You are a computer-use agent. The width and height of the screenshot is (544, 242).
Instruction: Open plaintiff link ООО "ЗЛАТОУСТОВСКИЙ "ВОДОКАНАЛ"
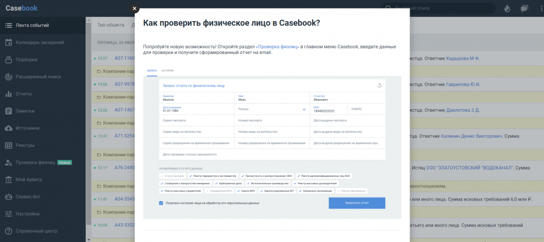click(x=470, y=168)
